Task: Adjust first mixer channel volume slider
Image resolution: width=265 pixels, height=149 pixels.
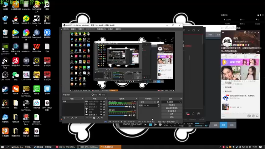Action: click(118, 107)
